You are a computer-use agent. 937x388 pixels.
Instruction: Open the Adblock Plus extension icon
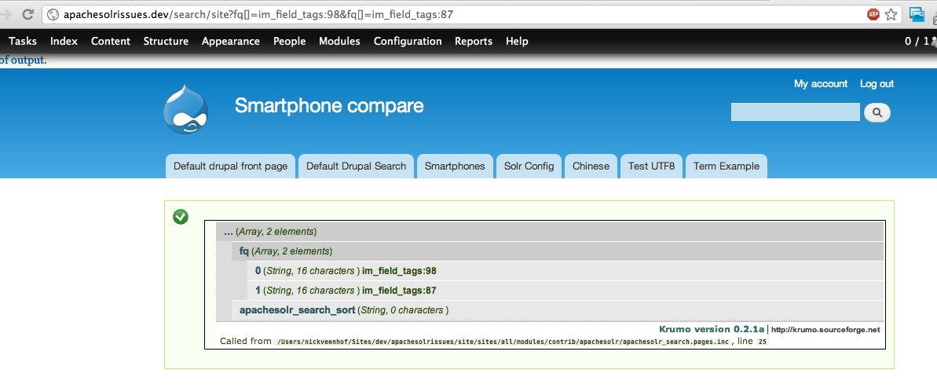873,14
